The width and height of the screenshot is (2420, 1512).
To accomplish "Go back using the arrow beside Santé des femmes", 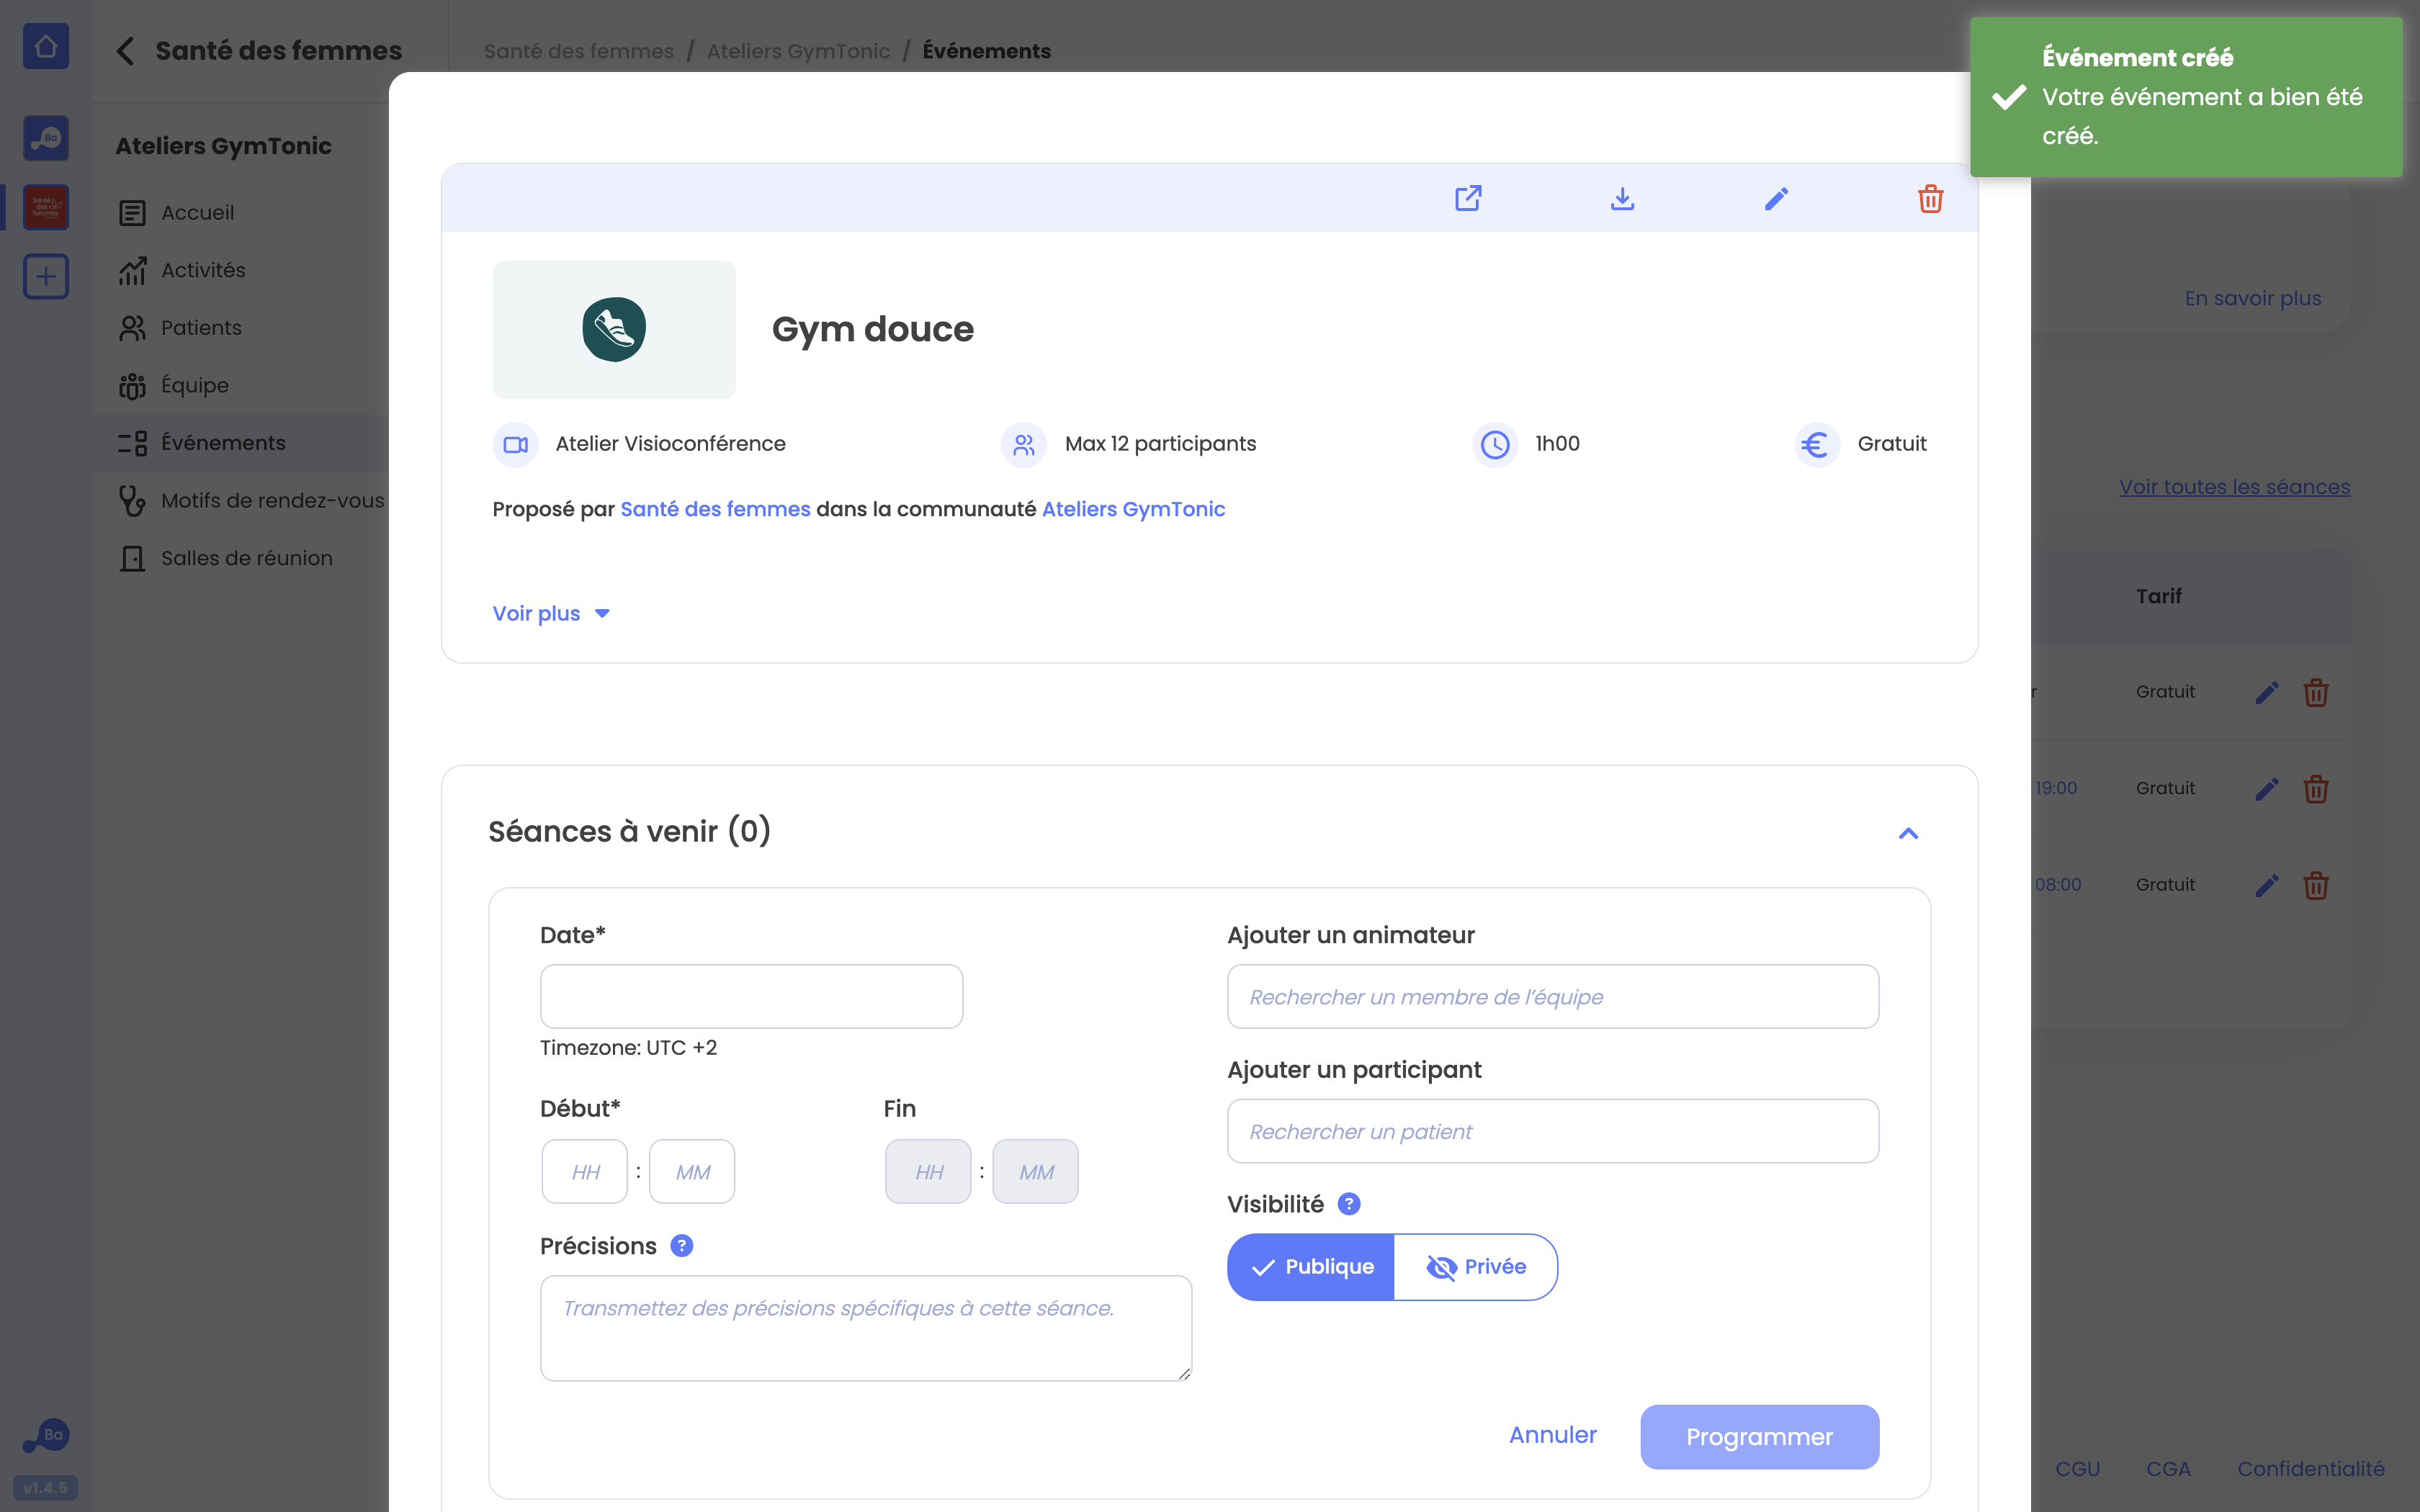I will point(125,51).
